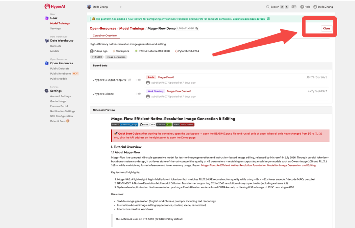Follow the 'Click to learn more details' link
355x228 pixels.
click(x=249, y=19)
